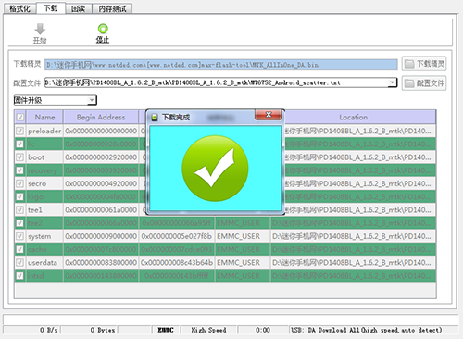
Task: Toggle the system row checkbox
Action: (x=20, y=236)
